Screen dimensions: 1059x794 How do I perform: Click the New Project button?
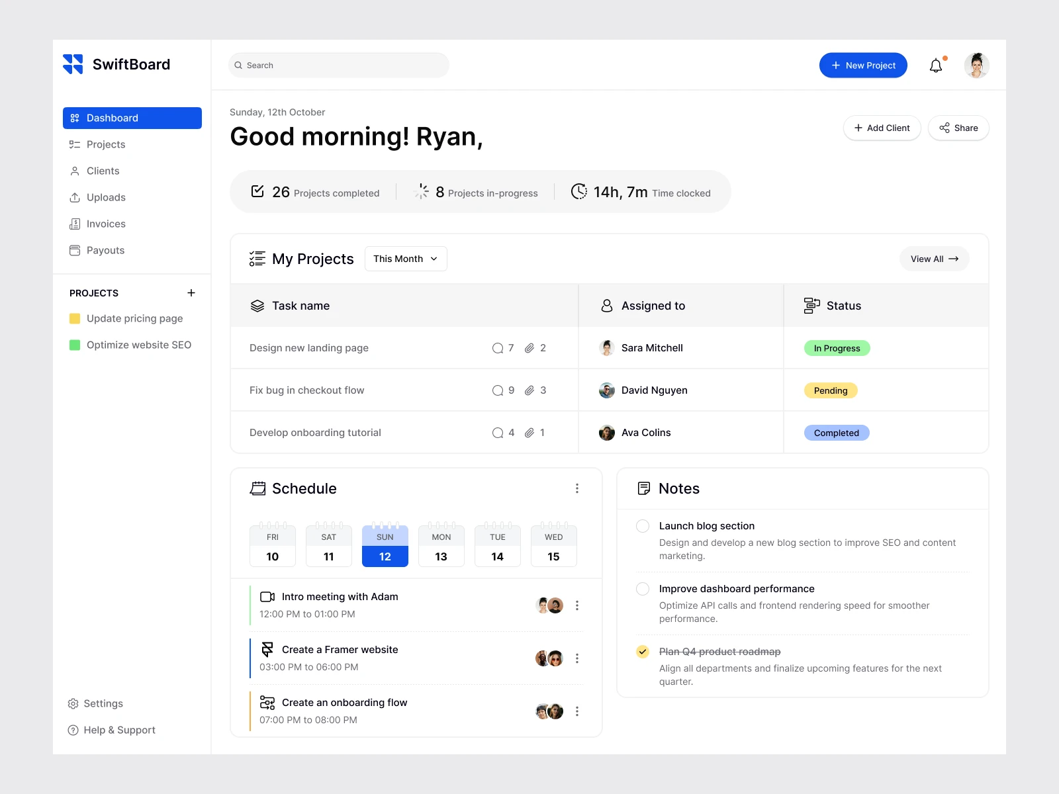point(863,66)
